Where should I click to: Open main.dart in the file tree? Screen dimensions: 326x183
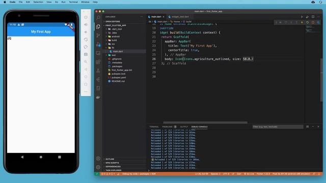[x=118, y=51]
